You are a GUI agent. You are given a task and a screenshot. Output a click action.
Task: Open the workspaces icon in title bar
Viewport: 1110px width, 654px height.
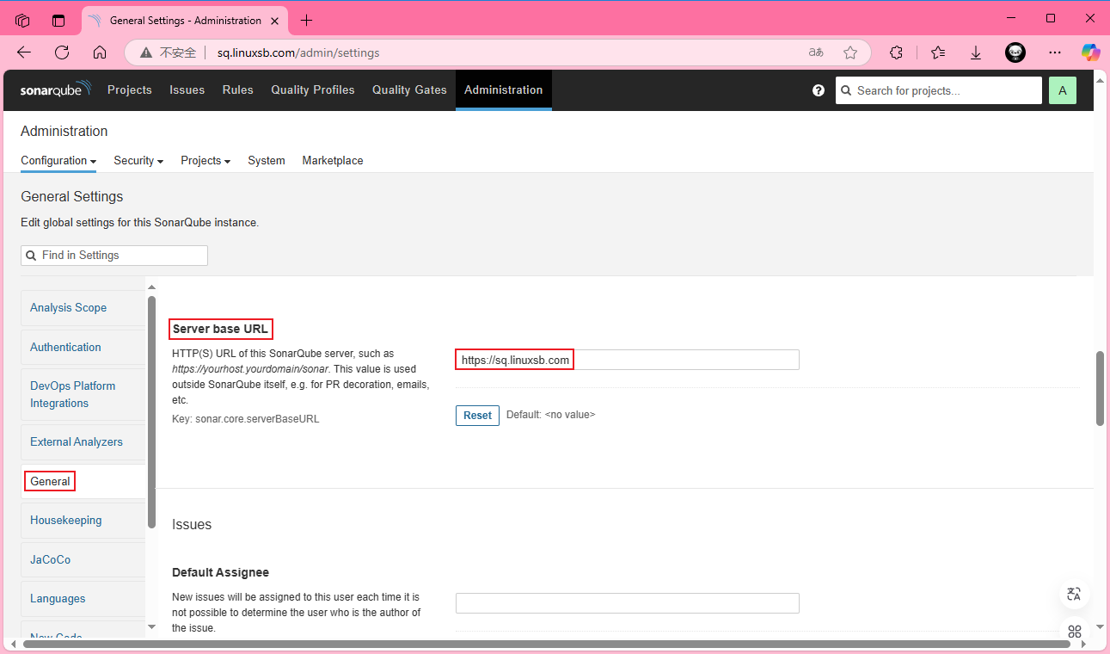(22, 20)
